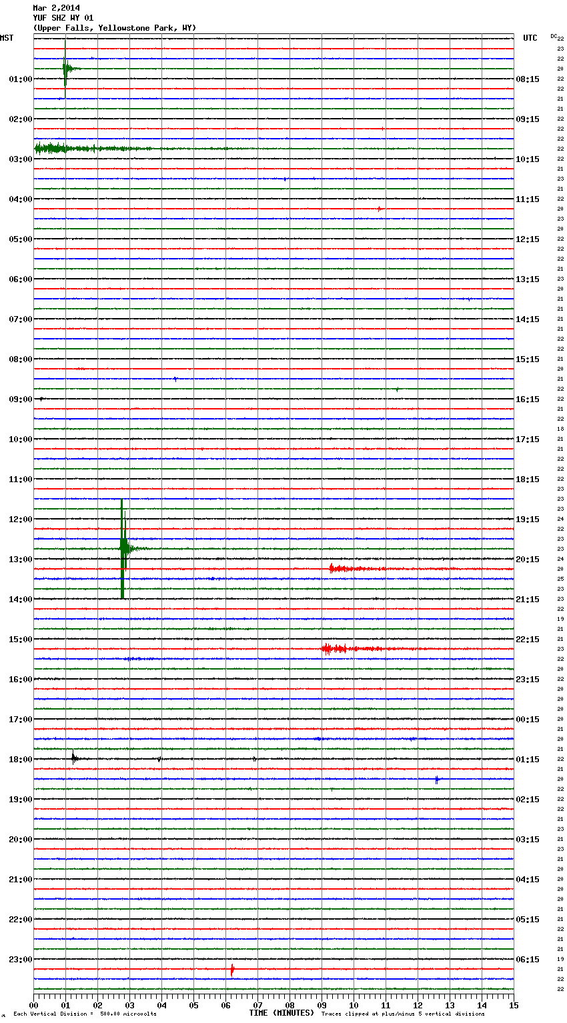This screenshot has height=1023, width=567.
Task: Click the red spike below 23:00 MST
Action: coord(231,970)
